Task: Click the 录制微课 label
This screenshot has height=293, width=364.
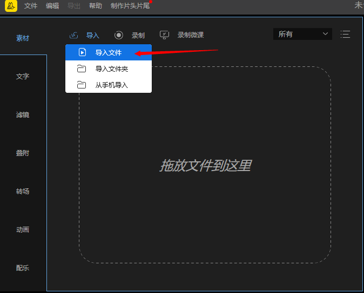Action: (191, 35)
